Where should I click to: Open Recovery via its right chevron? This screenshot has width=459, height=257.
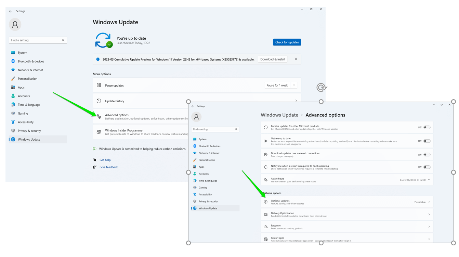[x=429, y=227]
